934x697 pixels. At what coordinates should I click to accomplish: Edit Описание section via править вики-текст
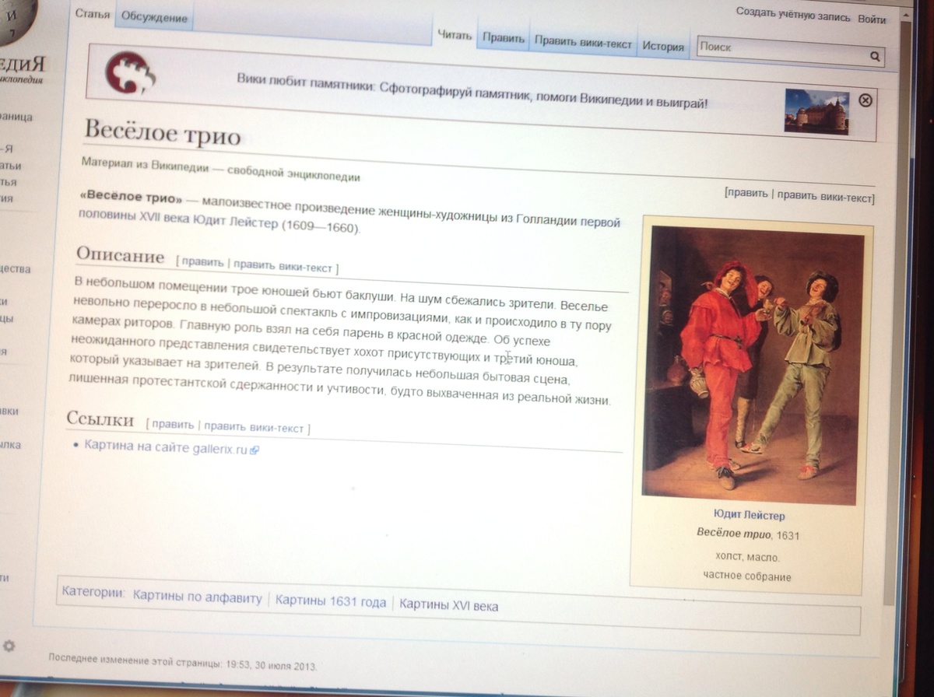(283, 265)
